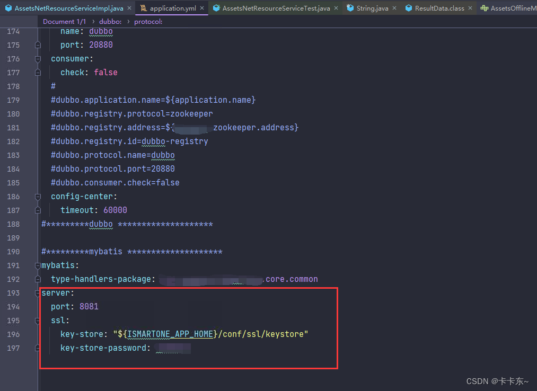Close the String.java tab
Image resolution: width=537 pixels, height=391 pixels.
[x=394, y=8]
